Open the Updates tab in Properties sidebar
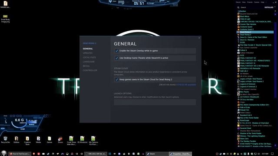Viewport: 278px width, 156px height. pyautogui.click(x=88, y=53)
